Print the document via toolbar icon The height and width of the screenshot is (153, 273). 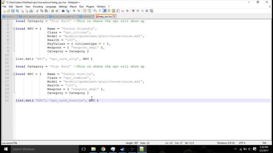31,11
